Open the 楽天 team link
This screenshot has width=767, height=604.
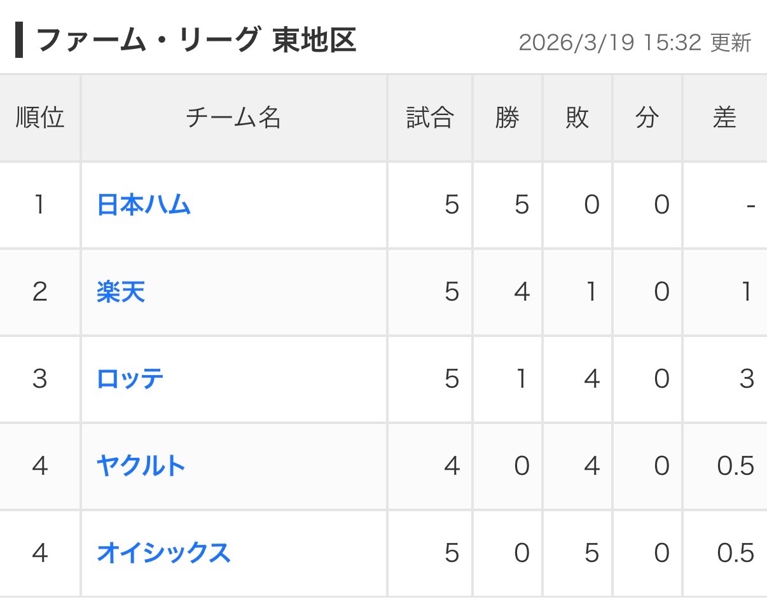(x=121, y=292)
